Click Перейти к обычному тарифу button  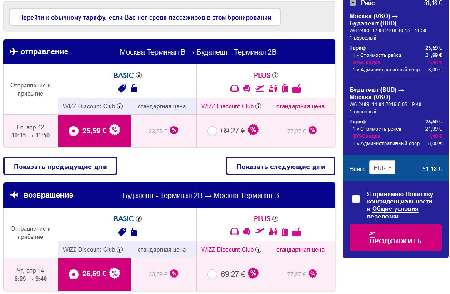[145, 18]
